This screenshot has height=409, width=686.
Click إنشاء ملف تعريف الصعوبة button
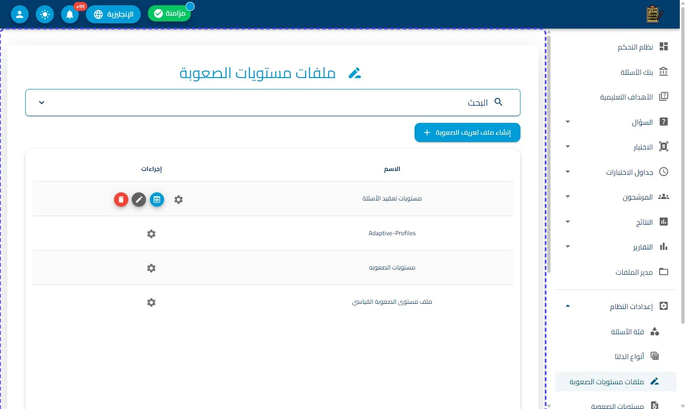[468, 132]
